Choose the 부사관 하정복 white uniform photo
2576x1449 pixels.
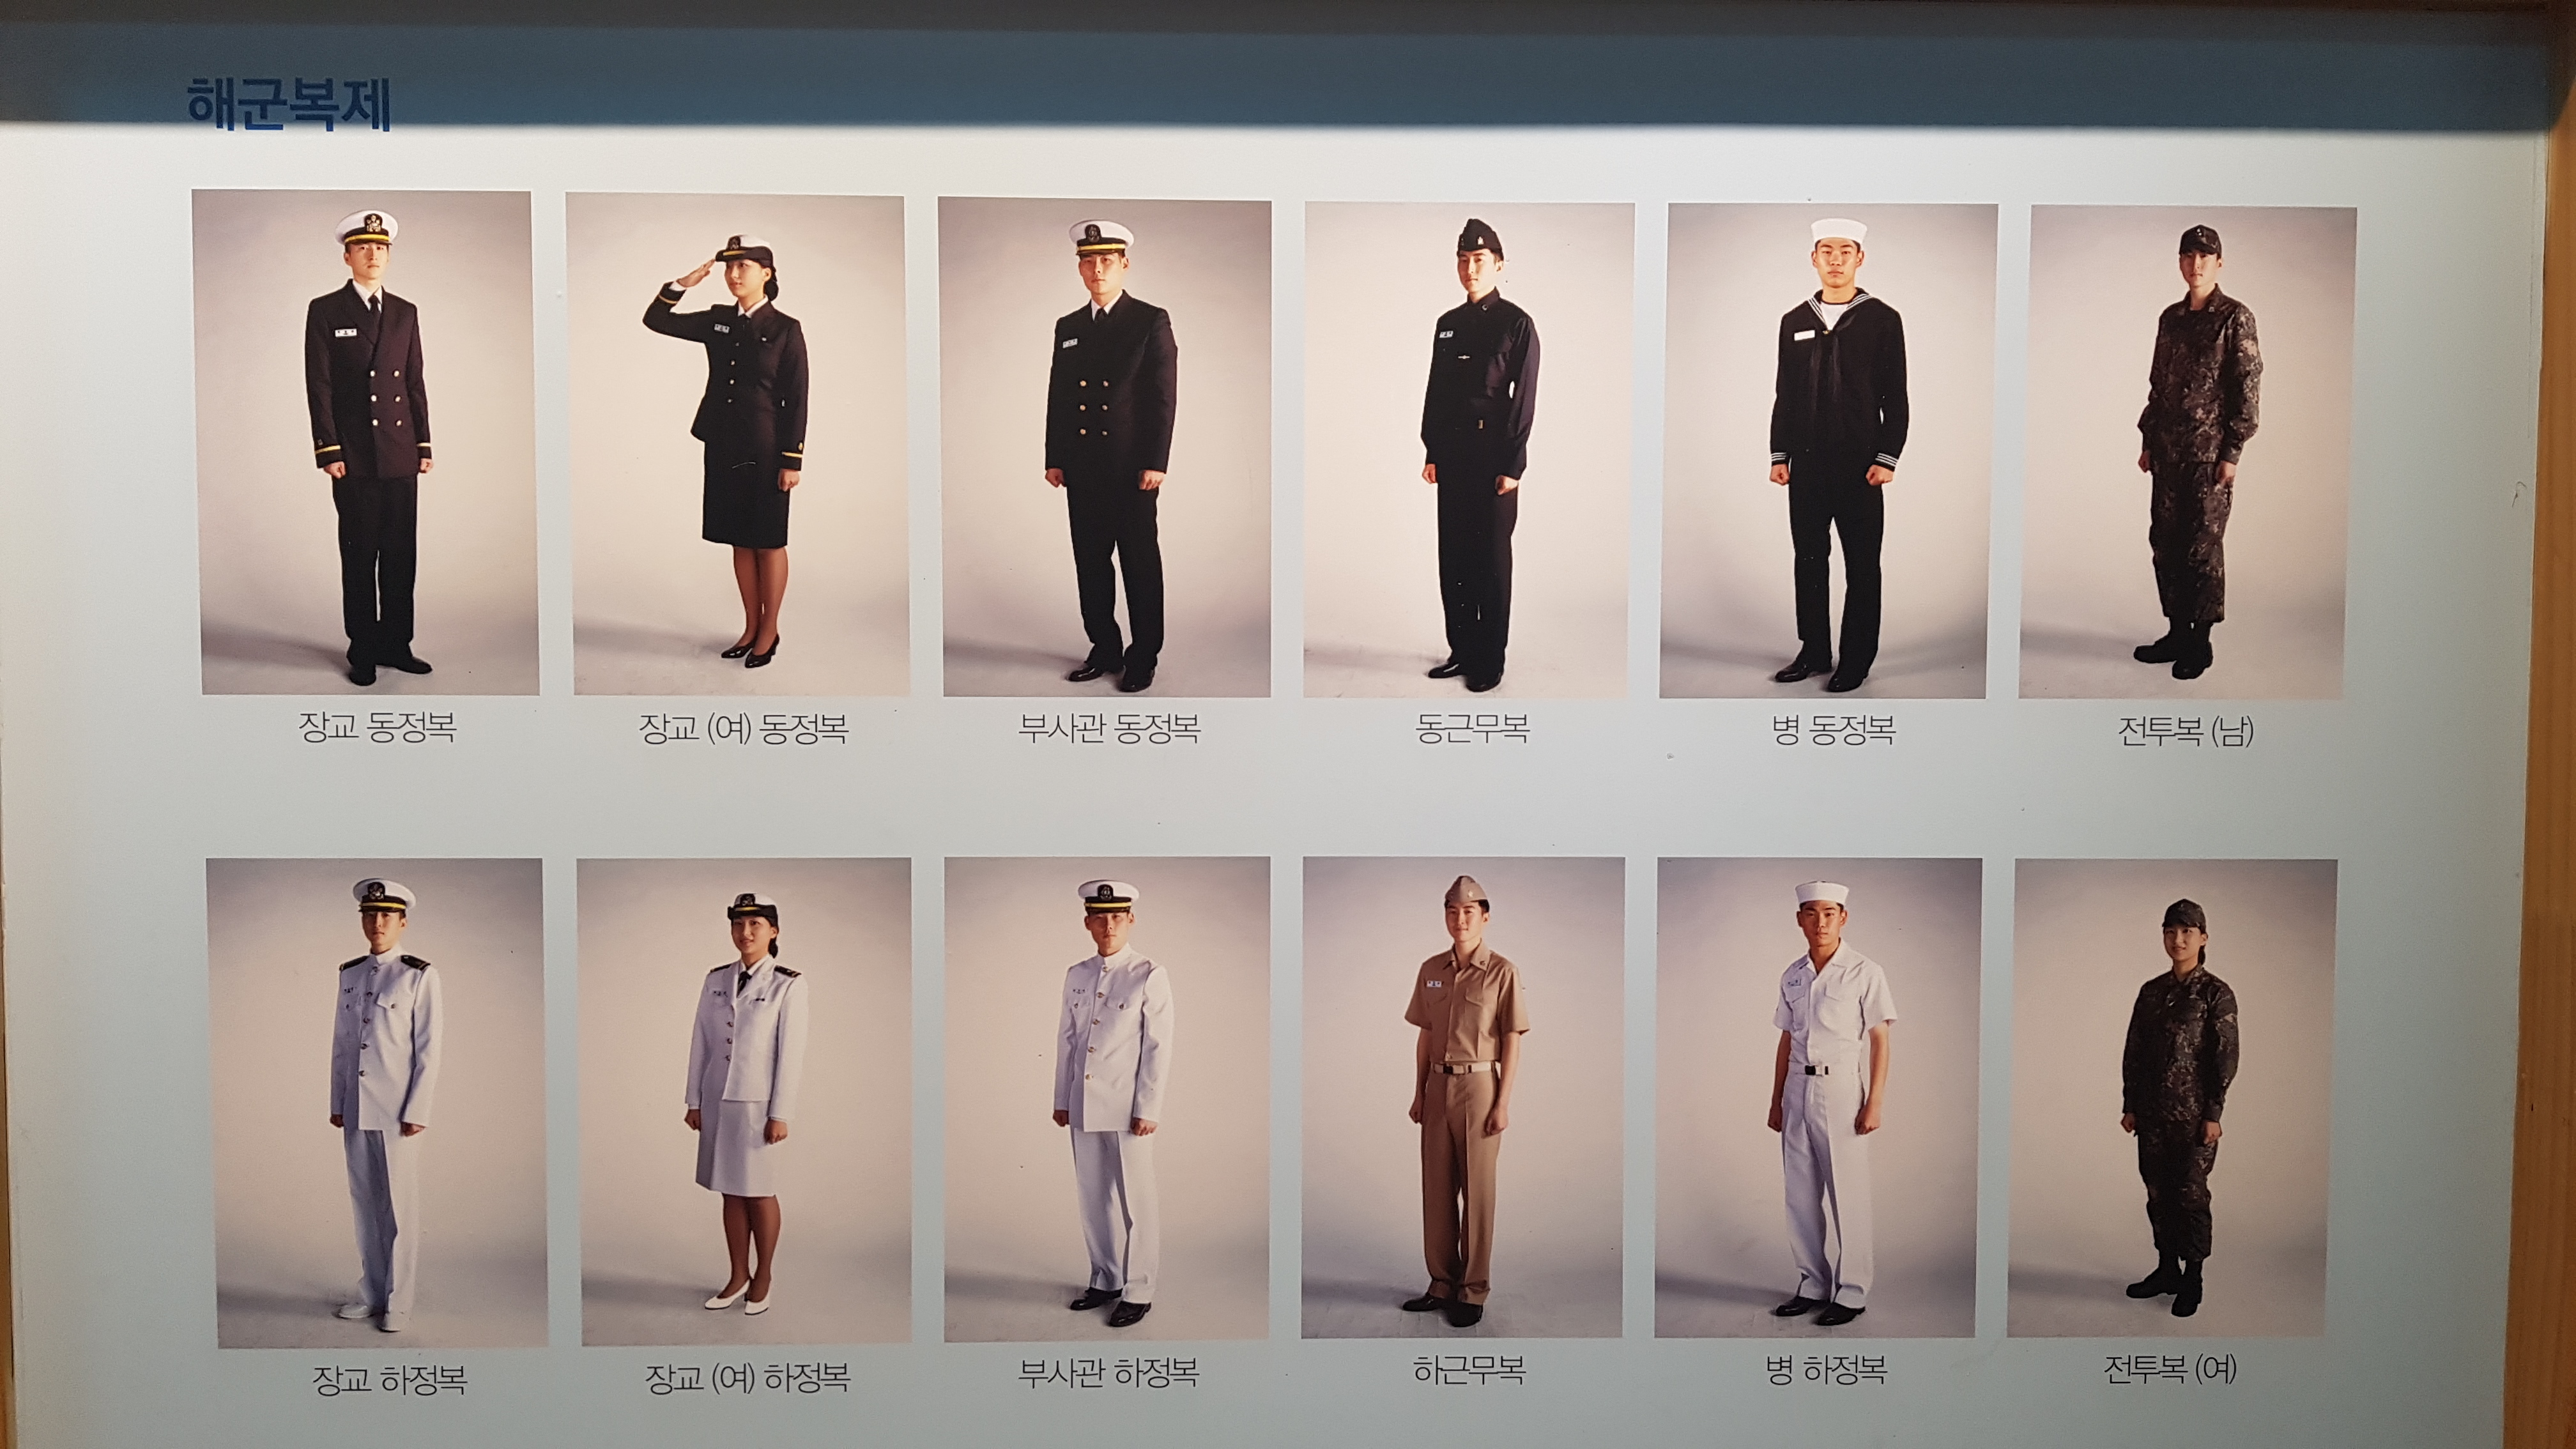click(1107, 1099)
